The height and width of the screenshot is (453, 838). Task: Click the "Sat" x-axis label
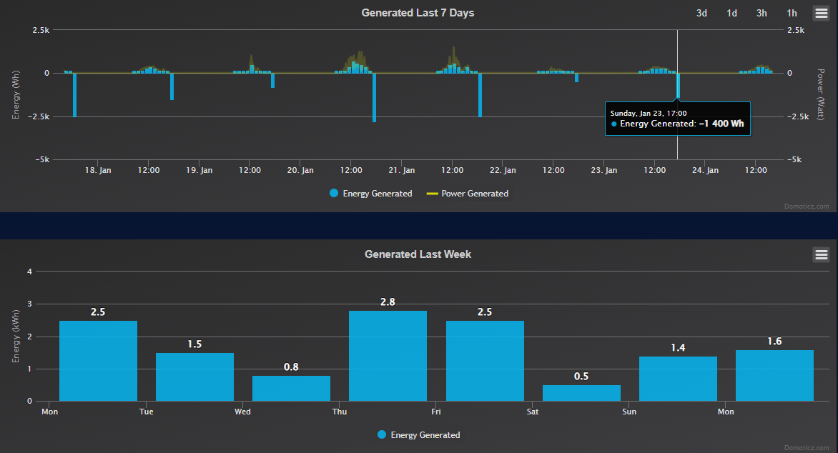point(532,412)
